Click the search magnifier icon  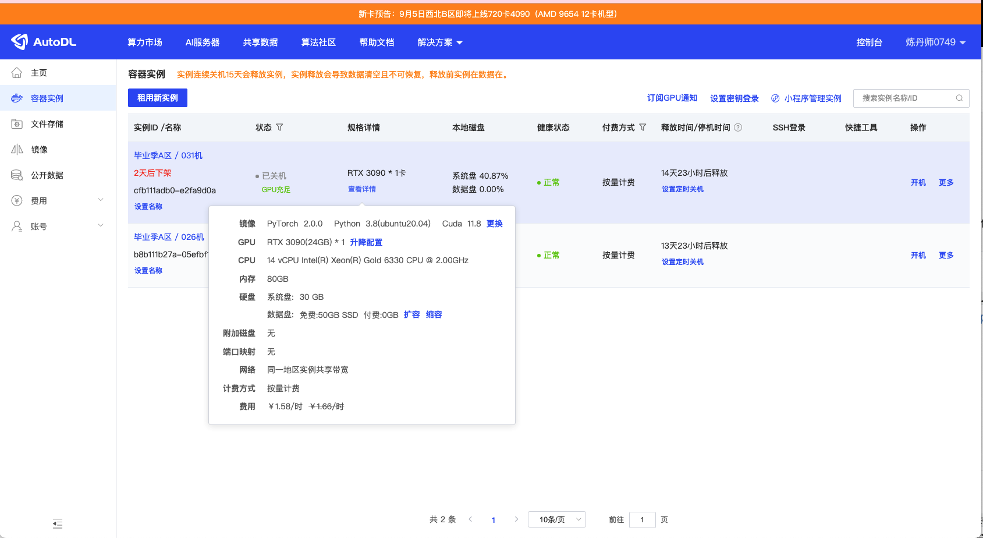click(959, 98)
